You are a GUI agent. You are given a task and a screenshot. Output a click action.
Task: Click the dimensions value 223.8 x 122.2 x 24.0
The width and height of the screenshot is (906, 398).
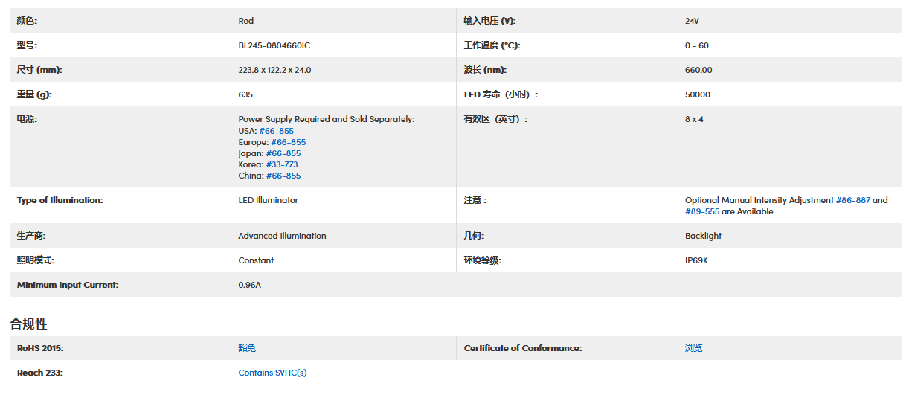pos(274,70)
